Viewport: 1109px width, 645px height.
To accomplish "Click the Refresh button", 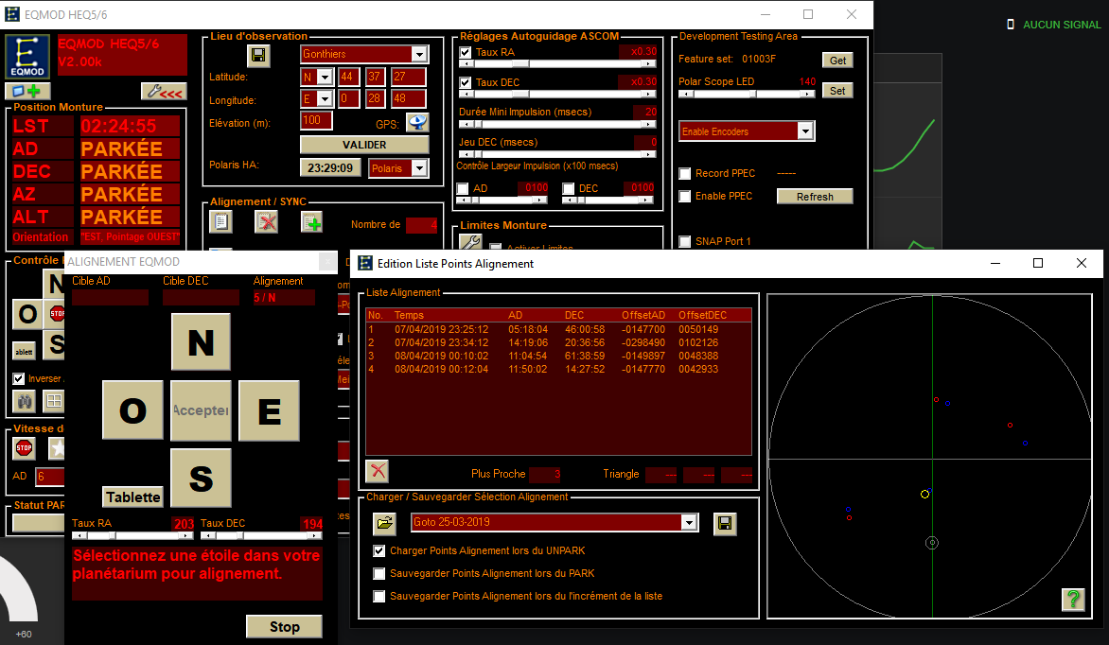I will (x=815, y=197).
